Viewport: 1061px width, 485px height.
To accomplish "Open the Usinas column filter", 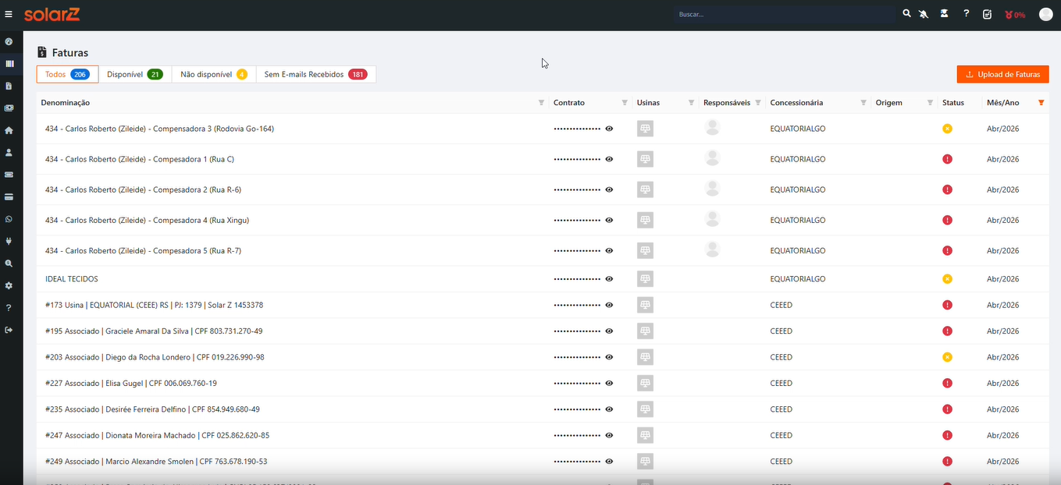I will point(691,103).
